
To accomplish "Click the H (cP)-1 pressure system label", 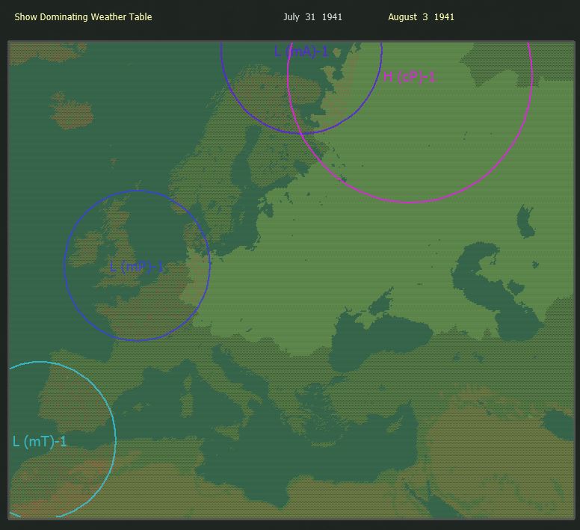I will 409,76.
